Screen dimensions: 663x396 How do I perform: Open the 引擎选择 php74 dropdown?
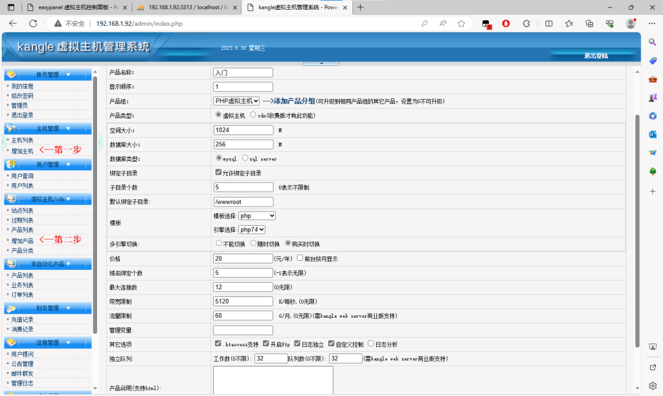click(x=253, y=230)
